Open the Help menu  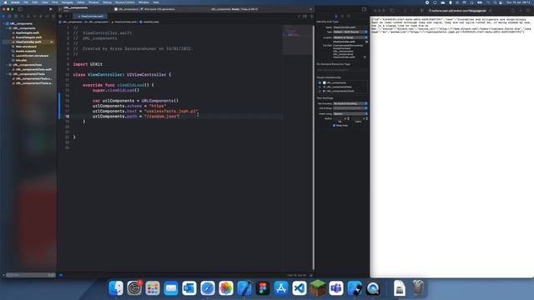(156, 2)
